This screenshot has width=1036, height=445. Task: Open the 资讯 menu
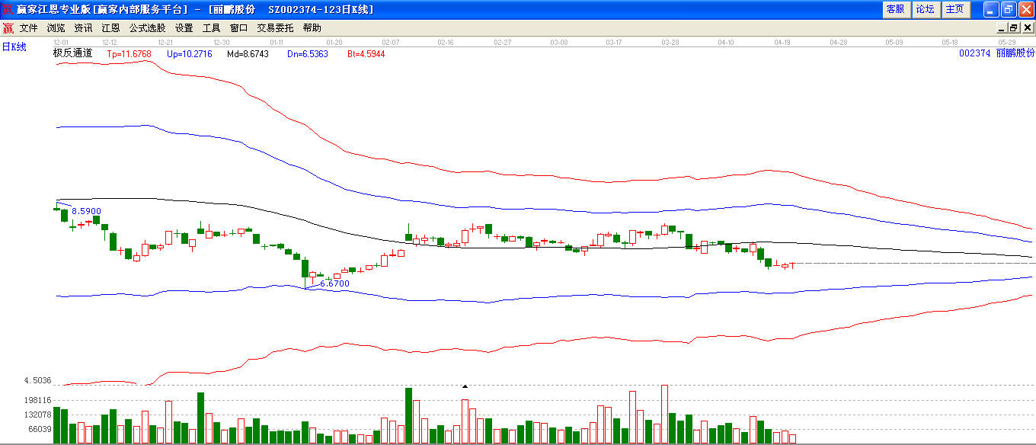tap(84, 28)
